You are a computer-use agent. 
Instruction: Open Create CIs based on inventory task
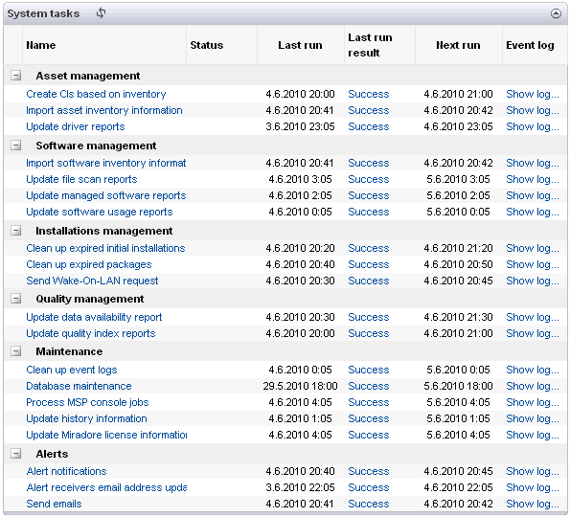tap(96, 94)
